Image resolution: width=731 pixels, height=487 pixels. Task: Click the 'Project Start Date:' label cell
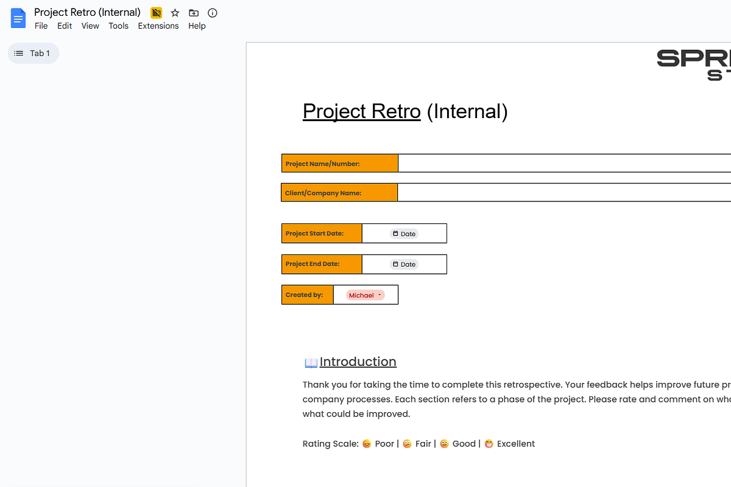(322, 233)
